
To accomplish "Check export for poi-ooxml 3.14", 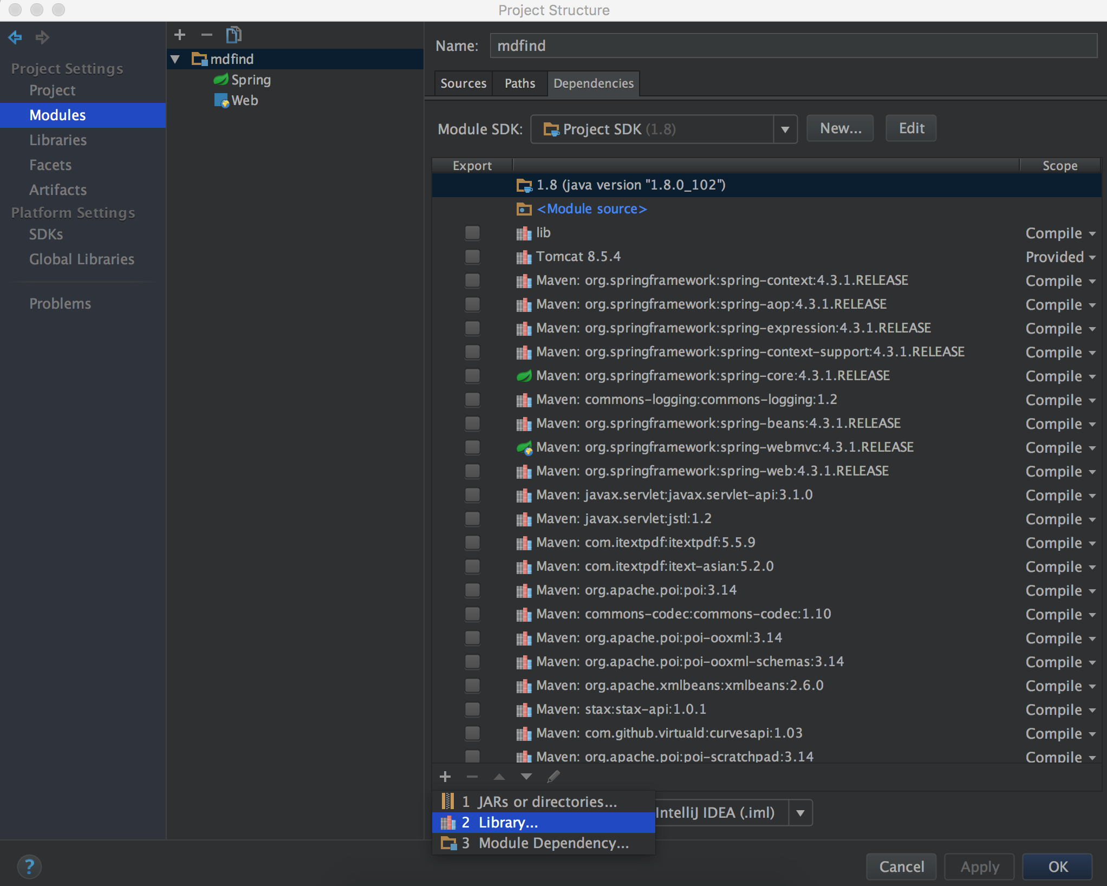I will pos(472,638).
